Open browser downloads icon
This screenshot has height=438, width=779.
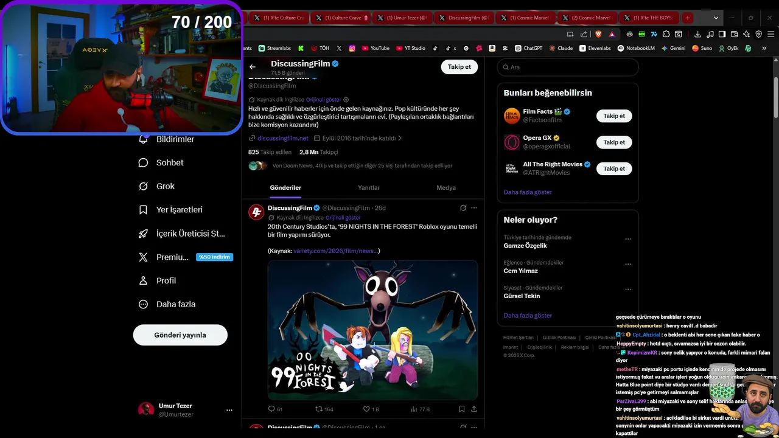pos(697,34)
